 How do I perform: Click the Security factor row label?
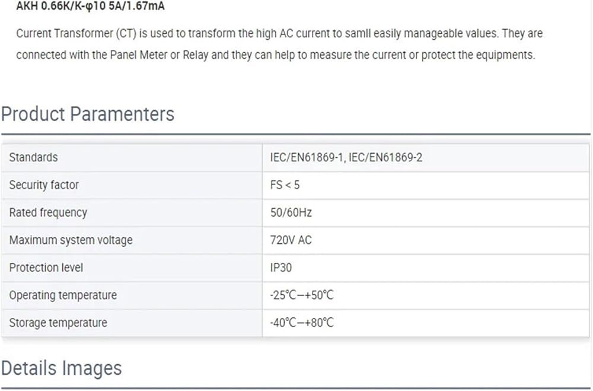tap(44, 185)
